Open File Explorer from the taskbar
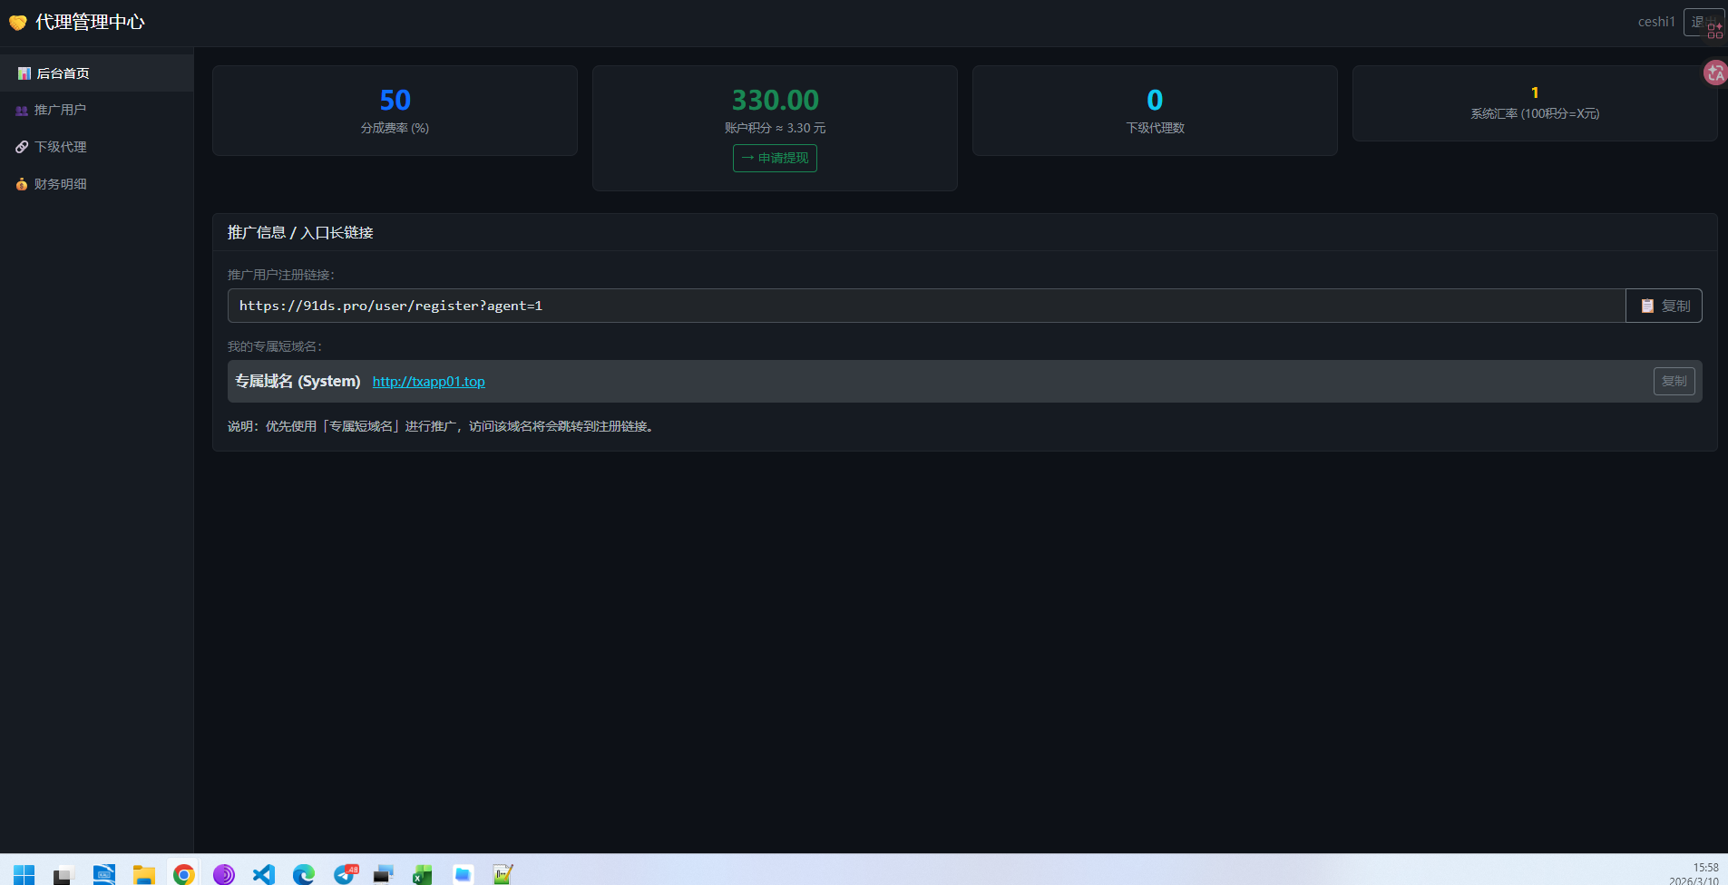This screenshot has height=885, width=1728. coord(143,874)
